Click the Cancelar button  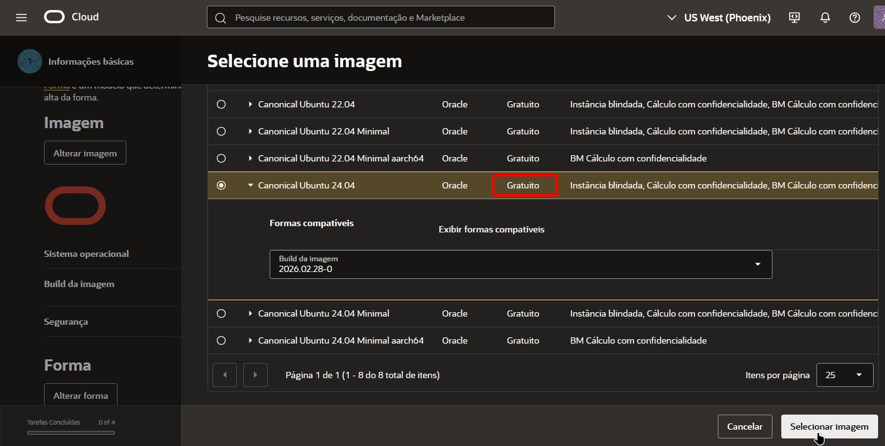pyautogui.click(x=745, y=427)
